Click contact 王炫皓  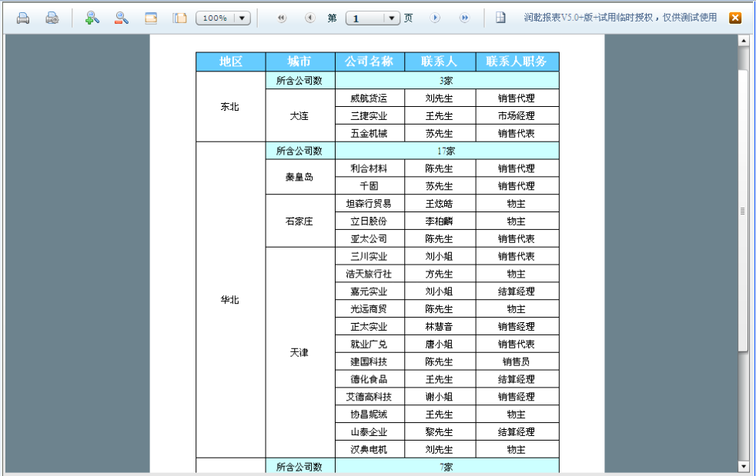(440, 203)
